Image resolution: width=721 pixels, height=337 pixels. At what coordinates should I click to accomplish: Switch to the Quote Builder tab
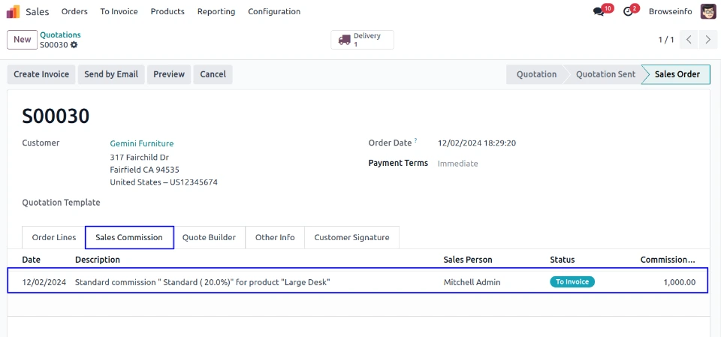[209, 237]
